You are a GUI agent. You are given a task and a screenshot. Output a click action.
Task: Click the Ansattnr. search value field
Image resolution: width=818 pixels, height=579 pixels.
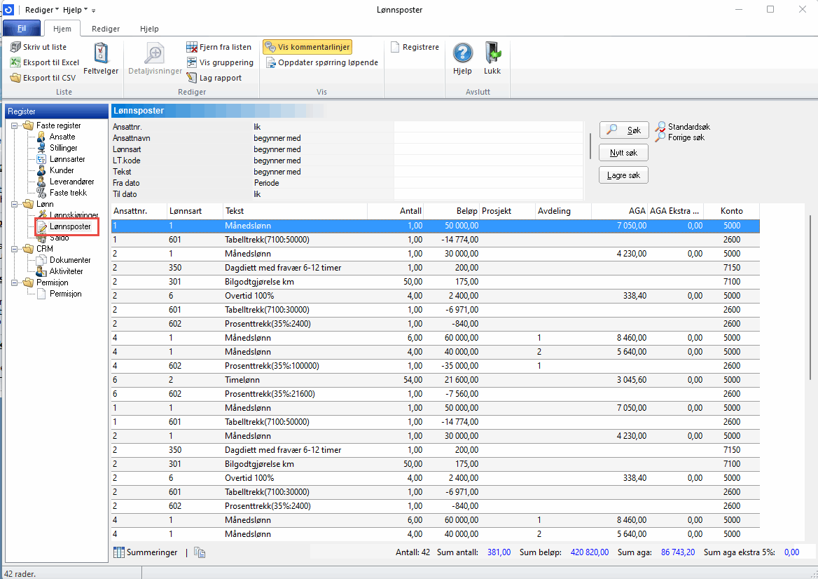(487, 127)
